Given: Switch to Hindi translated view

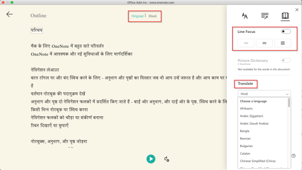Looking at the screenshot, I should [152, 16].
